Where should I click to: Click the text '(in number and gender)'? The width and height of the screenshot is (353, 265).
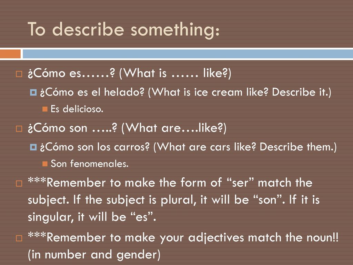[x=94, y=255]
